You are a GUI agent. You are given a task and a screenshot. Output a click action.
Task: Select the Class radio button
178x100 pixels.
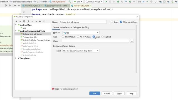point(94,37)
